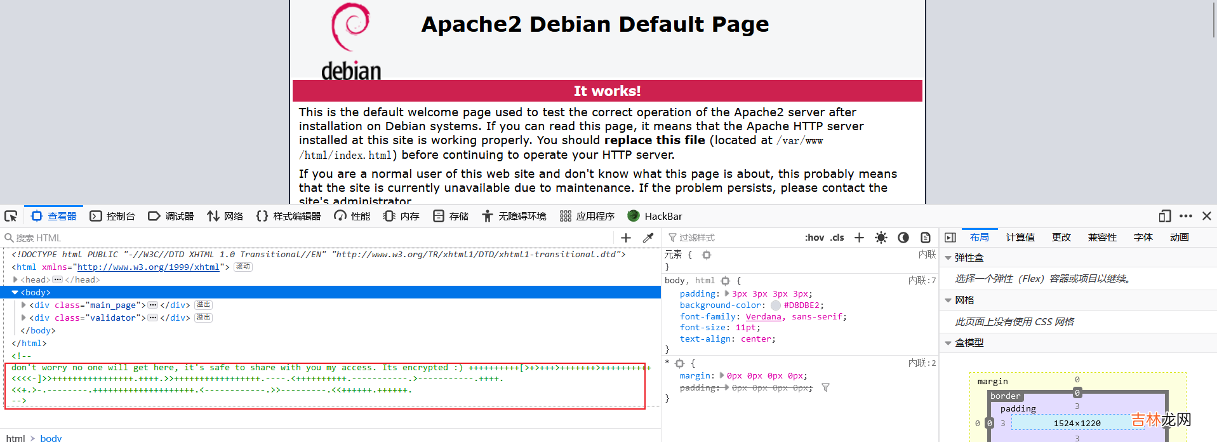Collapse the right sidebar pane icon
Screen dimensions: 1217x442
coord(950,238)
